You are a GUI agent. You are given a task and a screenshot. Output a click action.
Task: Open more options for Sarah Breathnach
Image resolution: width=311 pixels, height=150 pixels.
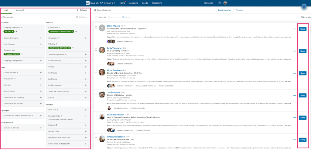point(294,118)
